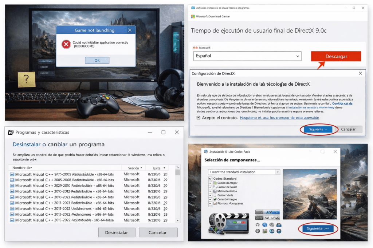Open the Hasgeleno et usa-los crompse link
373x248 pixels.
point(279,118)
